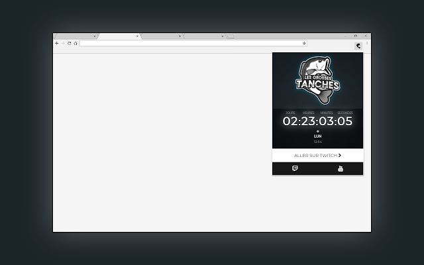
Task: Click the browser back arrow
Action: (57, 43)
